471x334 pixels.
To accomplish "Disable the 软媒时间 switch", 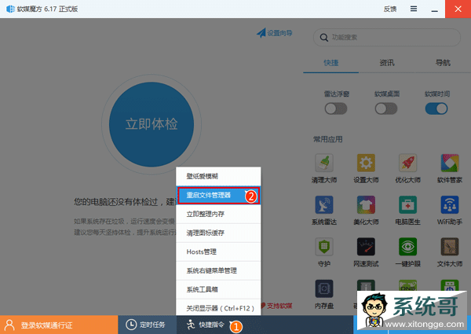I will click(x=436, y=108).
